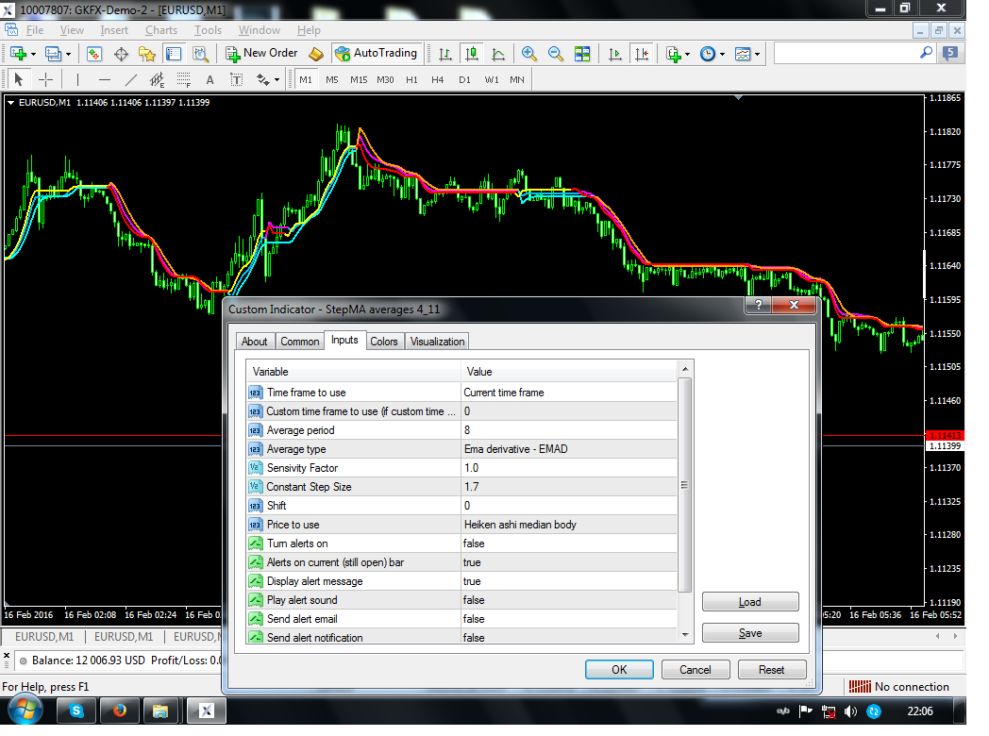The width and height of the screenshot is (989, 736).
Task: Open the Tools menu
Action: point(209,30)
